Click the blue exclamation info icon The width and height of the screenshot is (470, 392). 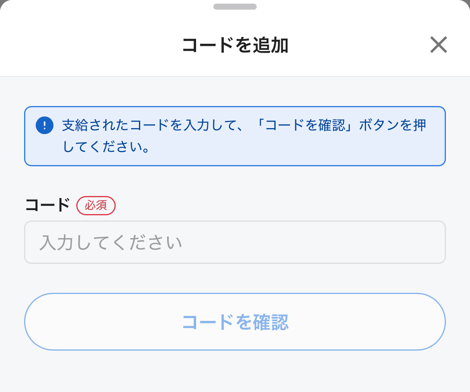pyautogui.click(x=45, y=125)
